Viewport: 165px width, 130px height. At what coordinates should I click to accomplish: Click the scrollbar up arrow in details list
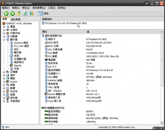click(x=162, y=31)
